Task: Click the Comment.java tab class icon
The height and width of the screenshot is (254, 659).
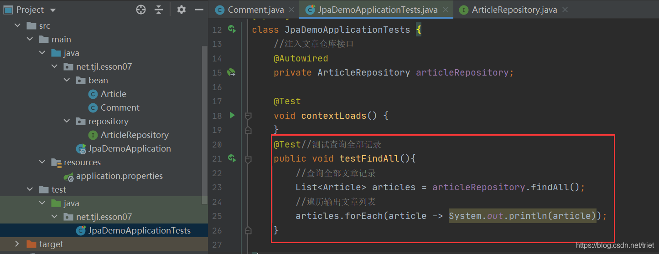Action: (x=220, y=10)
